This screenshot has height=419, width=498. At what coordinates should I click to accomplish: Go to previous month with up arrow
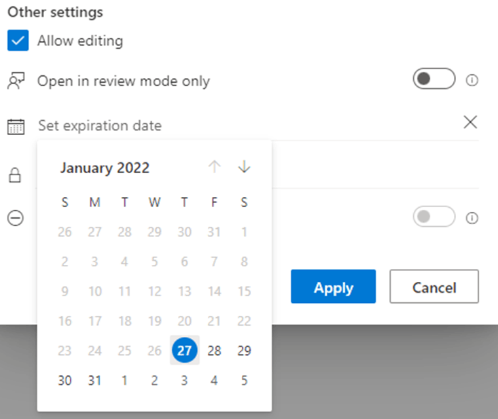(x=215, y=166)
